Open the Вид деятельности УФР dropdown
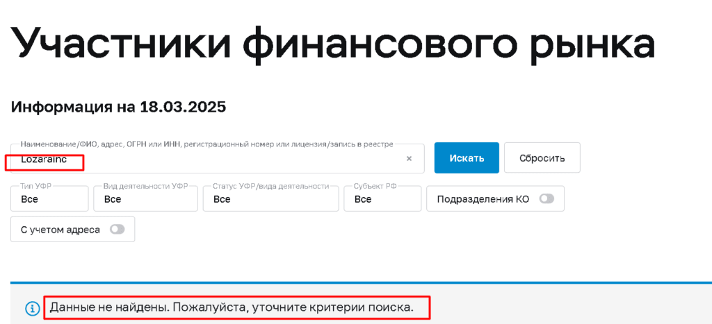The image size is (712, 324). pyautogui.click(x=146, y=198)
